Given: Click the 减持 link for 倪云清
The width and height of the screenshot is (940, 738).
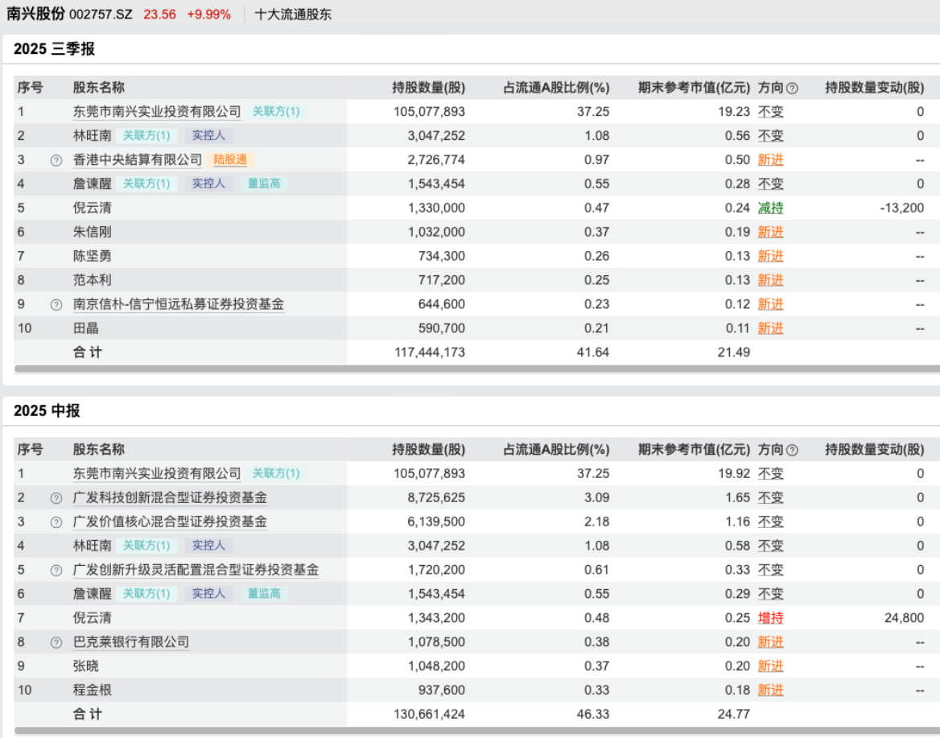Looking at the screenshot, I should (770, 208).
